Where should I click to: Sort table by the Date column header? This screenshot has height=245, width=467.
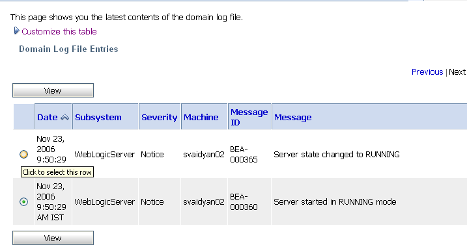[48, 118]
